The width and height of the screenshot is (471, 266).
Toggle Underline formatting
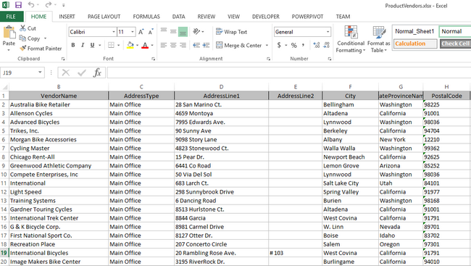click(92, 45)
